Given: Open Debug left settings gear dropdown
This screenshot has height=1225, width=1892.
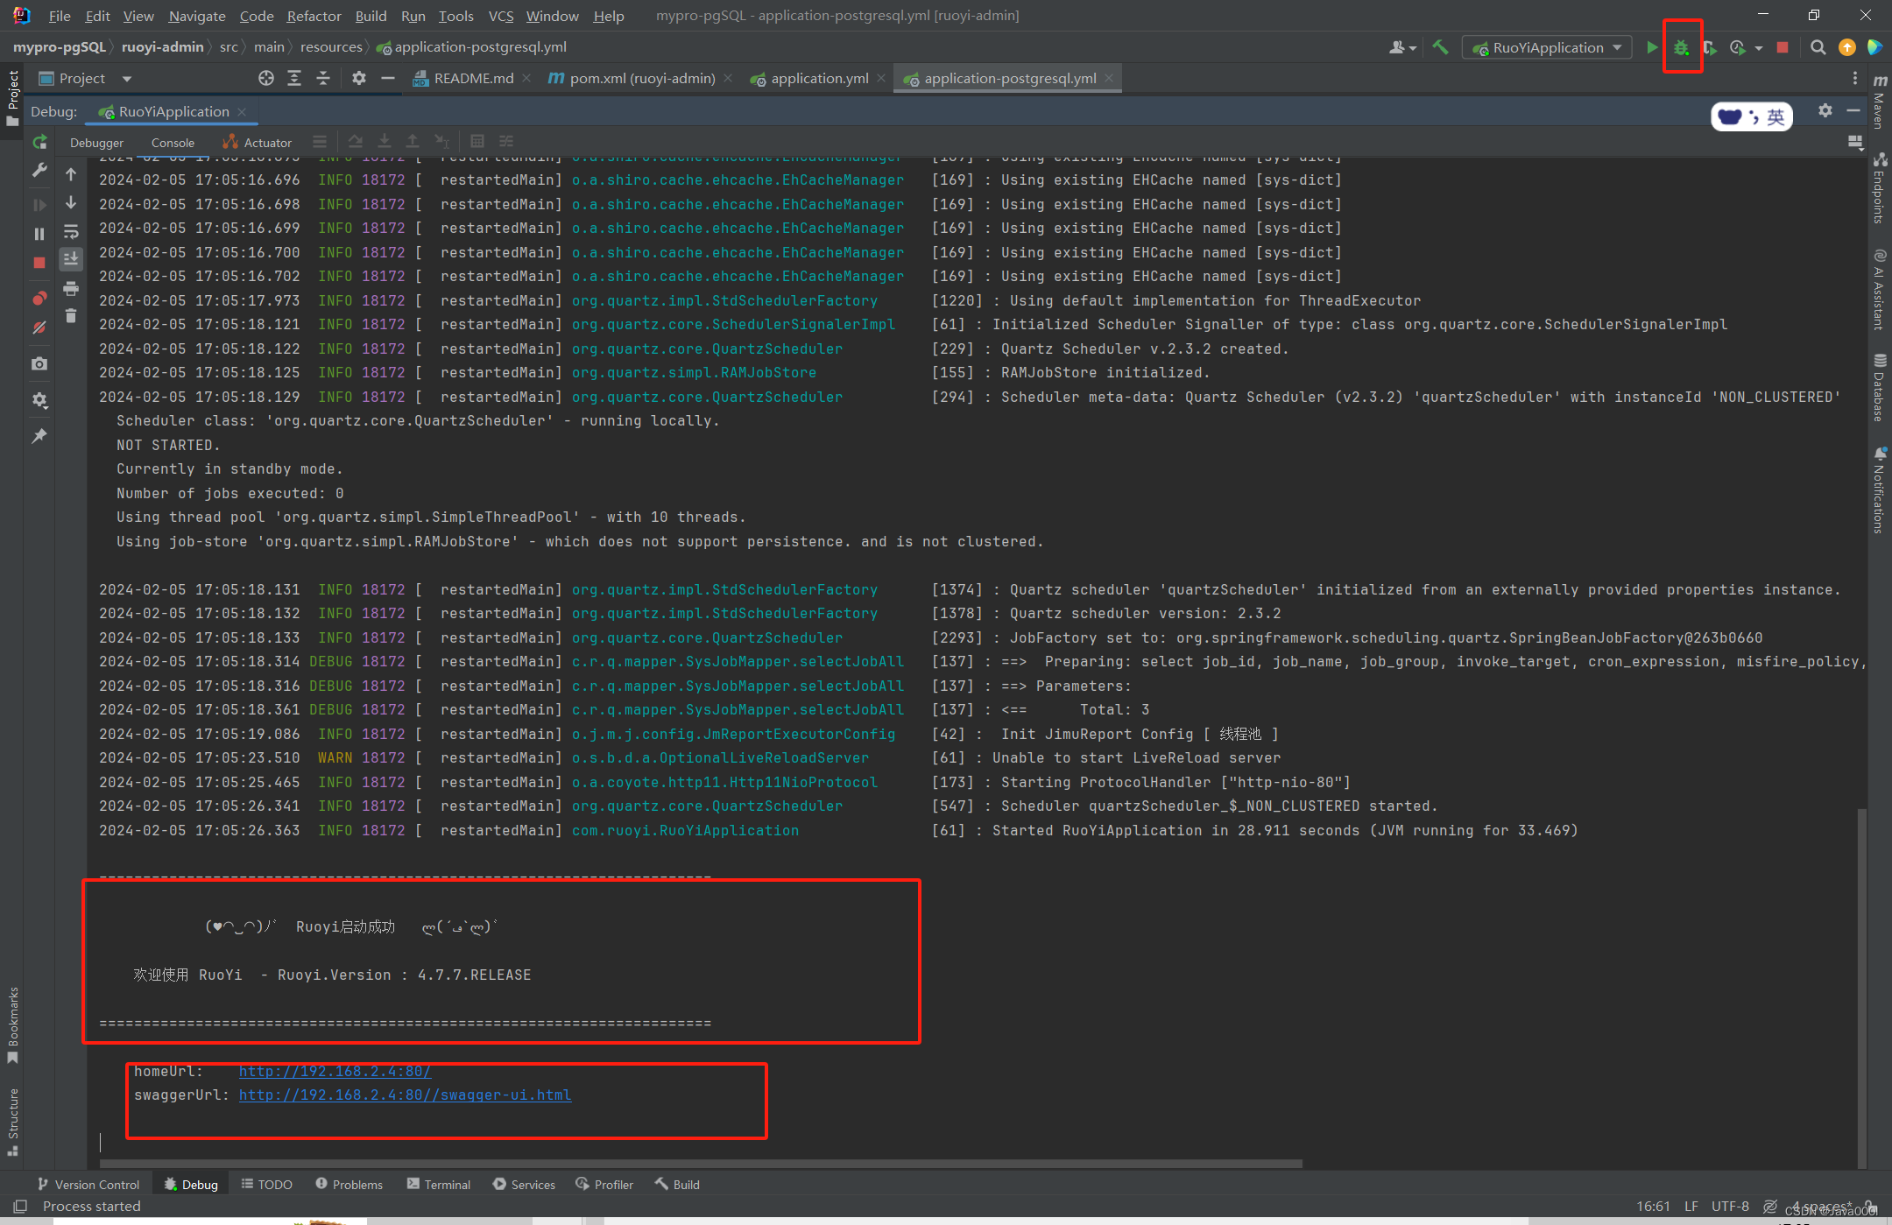Looking at the screenshot, I should 39,400.
